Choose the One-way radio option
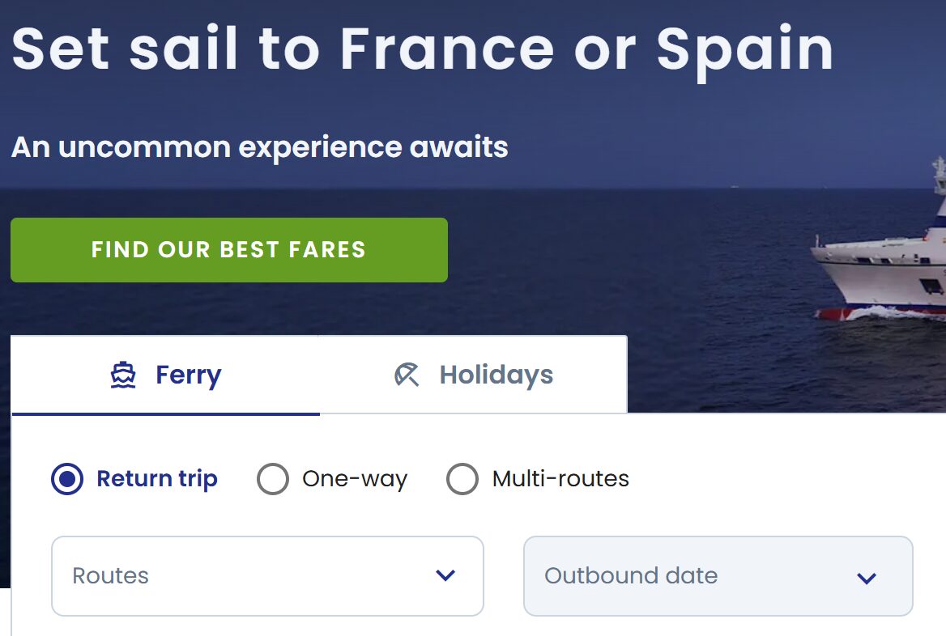This screenshot has width=946, height=636. pos(273,479)
